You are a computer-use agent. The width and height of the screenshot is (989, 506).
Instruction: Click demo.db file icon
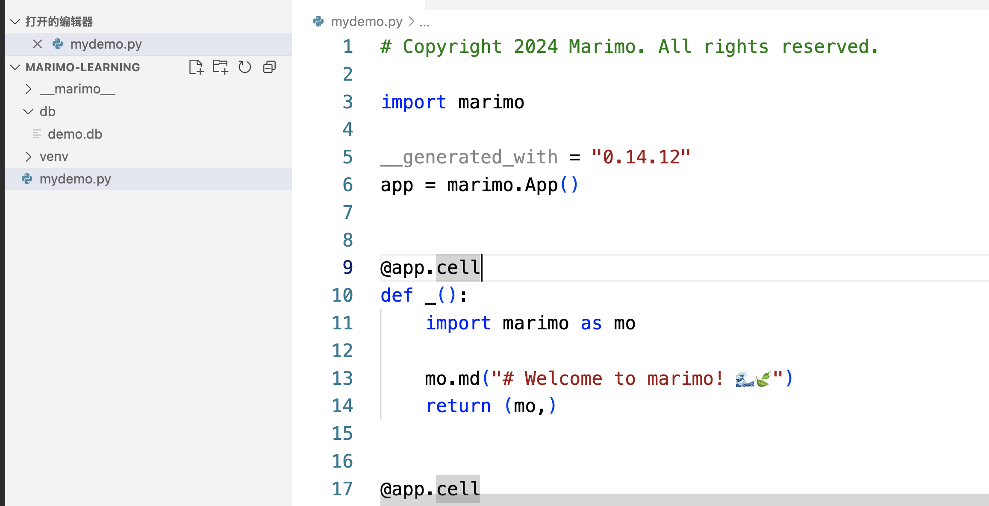point(37,134)
